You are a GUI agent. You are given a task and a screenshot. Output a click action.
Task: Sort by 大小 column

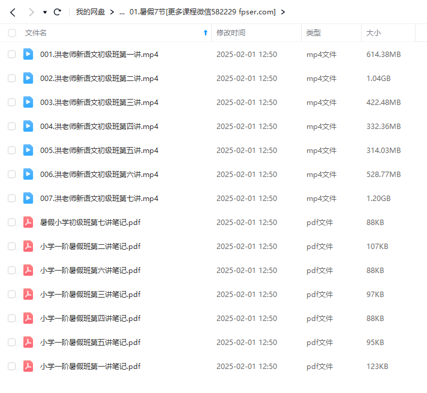pyautogui.click(x=374, y=33)
